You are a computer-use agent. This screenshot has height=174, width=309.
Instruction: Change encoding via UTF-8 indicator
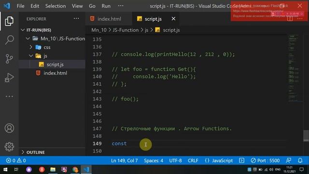175,160
